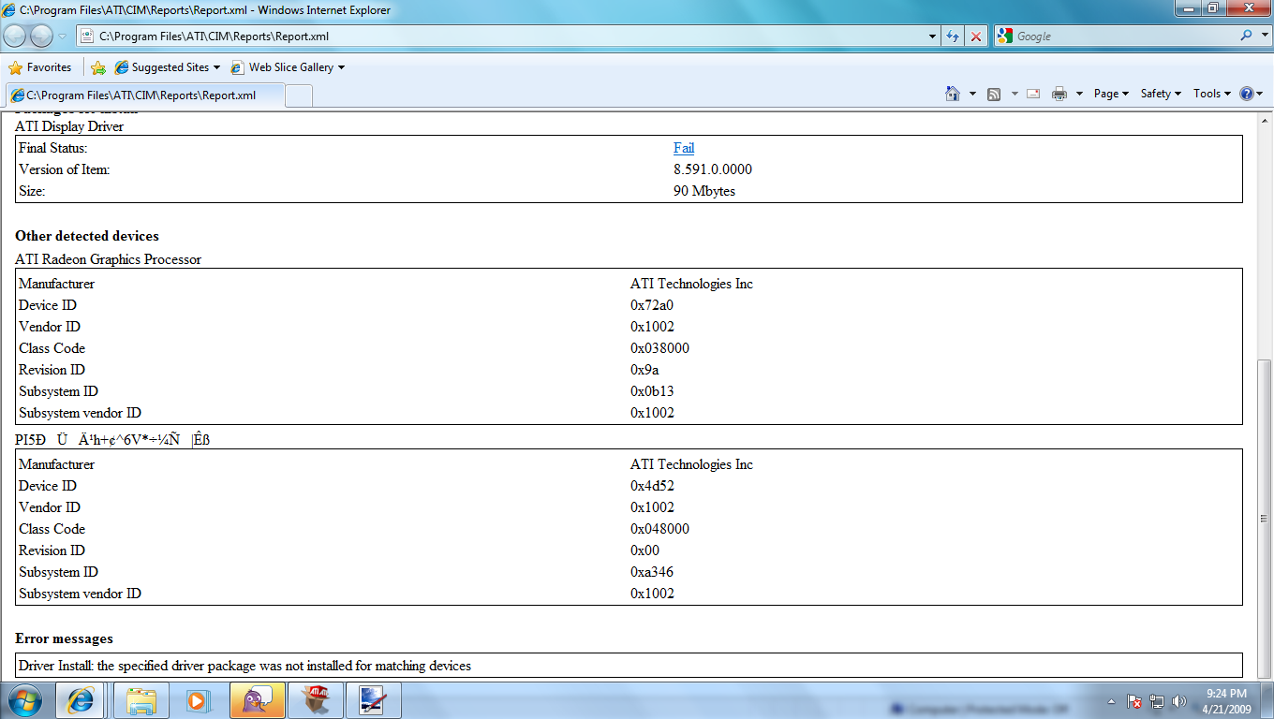Expand the Help dropdown arrow
This screenshot has height=719, width=1274.
click(1260, 94)
